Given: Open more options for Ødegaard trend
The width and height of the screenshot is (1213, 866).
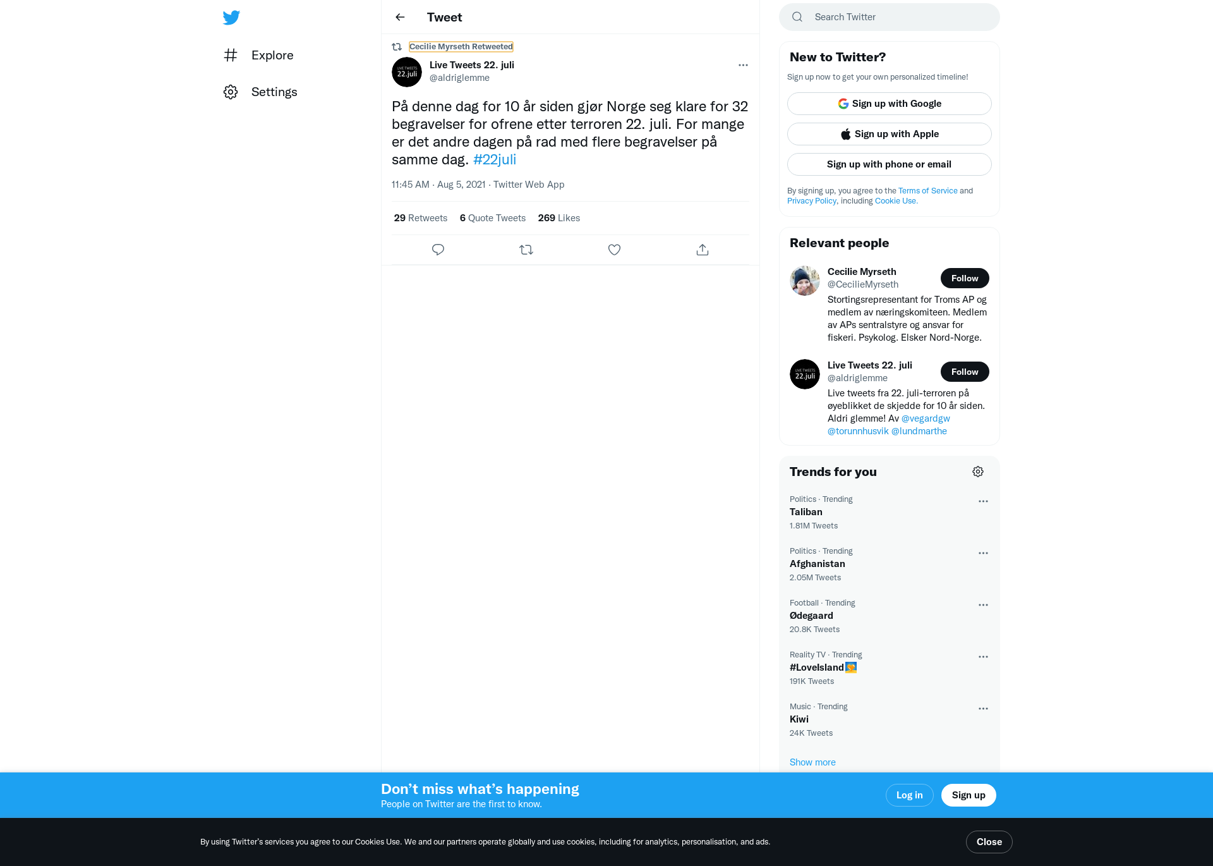Looking at the screenshot, I should [x=983, y=605].
